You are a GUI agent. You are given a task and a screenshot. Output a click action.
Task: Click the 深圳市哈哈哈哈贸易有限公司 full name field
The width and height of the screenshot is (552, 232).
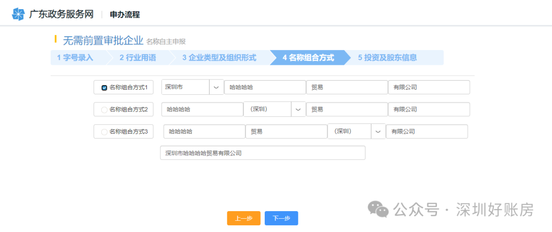click(263, 153)
